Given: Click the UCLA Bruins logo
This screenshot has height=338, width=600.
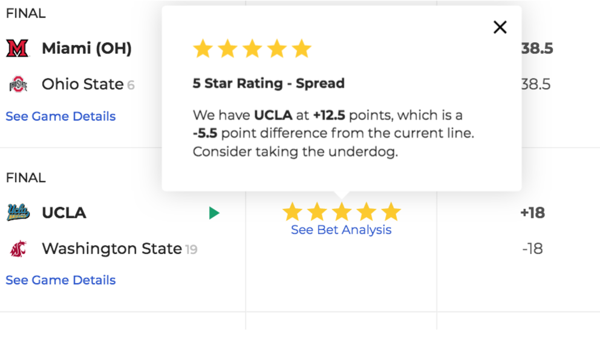Looking at the screenshot, I should 18,212.
